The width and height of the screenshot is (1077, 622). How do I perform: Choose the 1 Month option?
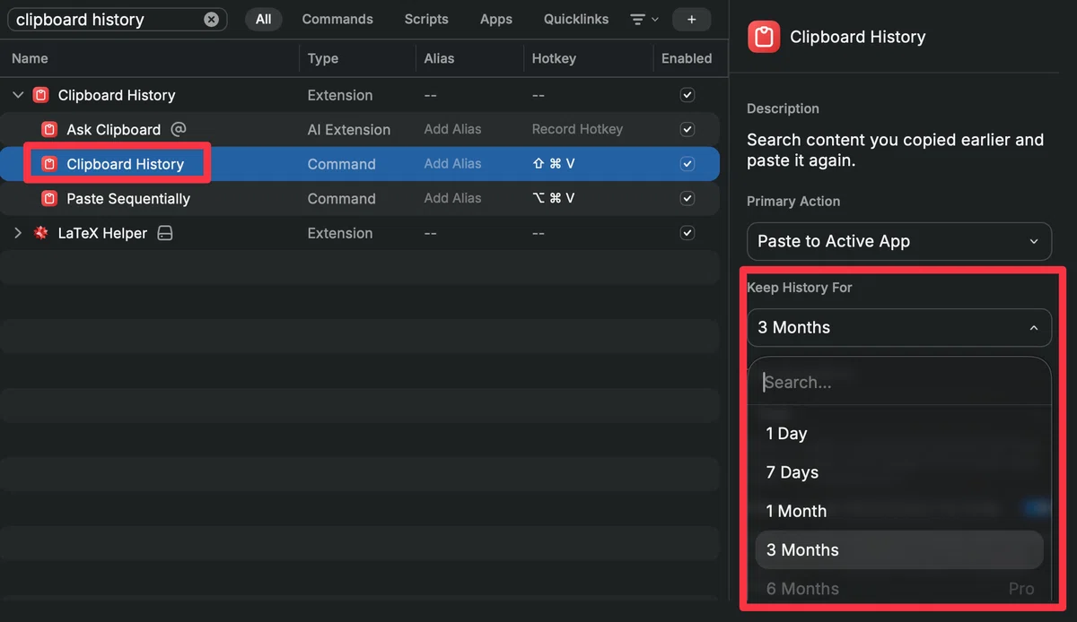coord(899,511)
